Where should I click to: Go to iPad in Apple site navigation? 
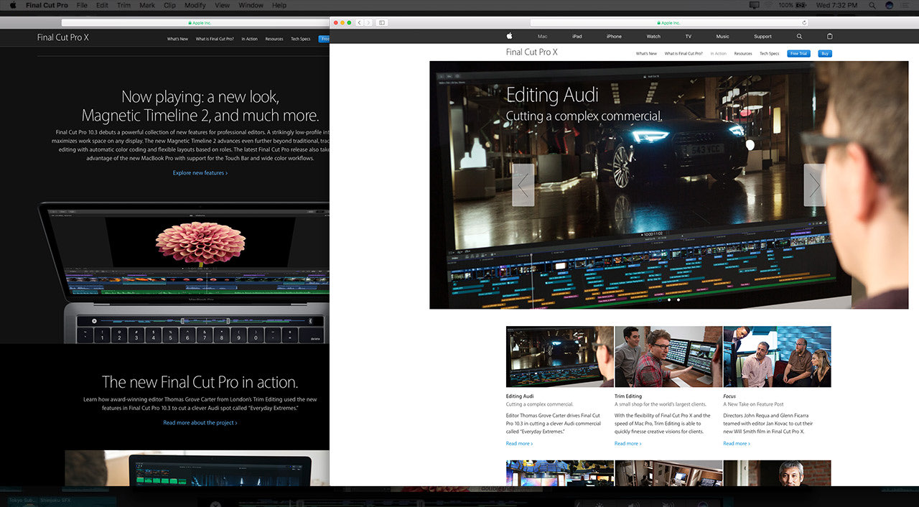click(x=577, y=36)
